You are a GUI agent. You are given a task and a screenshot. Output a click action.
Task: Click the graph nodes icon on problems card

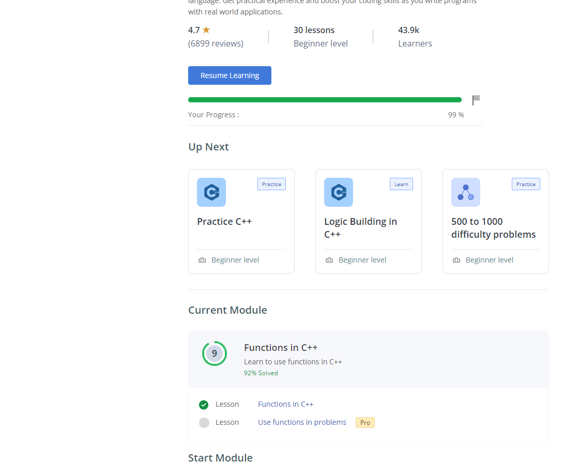tap(466, 192)
